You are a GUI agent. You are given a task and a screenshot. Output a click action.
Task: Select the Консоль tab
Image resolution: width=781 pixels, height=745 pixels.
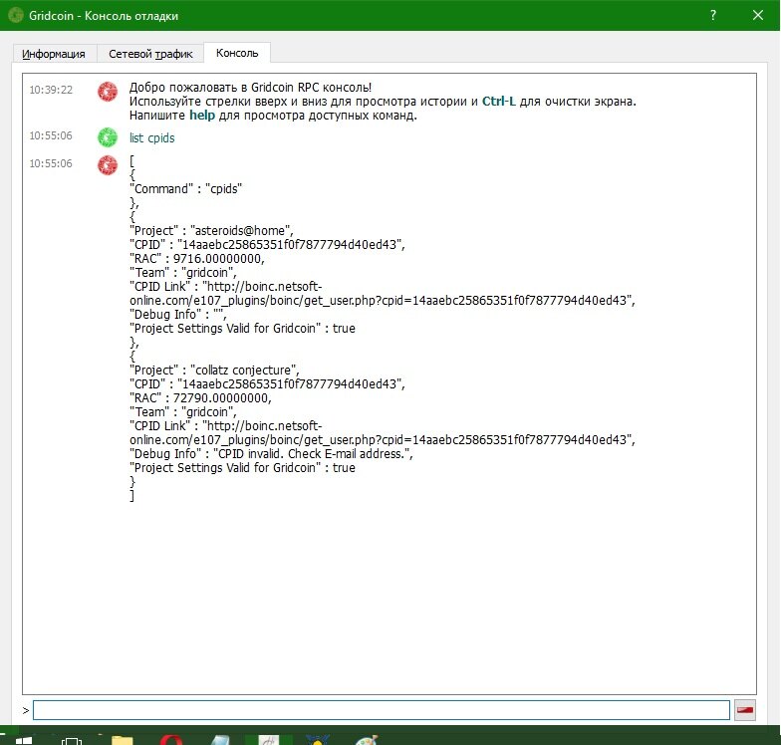pyautogui.click(x=237, y=53)
